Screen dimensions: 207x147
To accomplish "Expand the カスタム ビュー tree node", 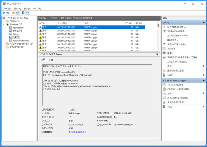I will pyautogui.click(x=4, y=21).
